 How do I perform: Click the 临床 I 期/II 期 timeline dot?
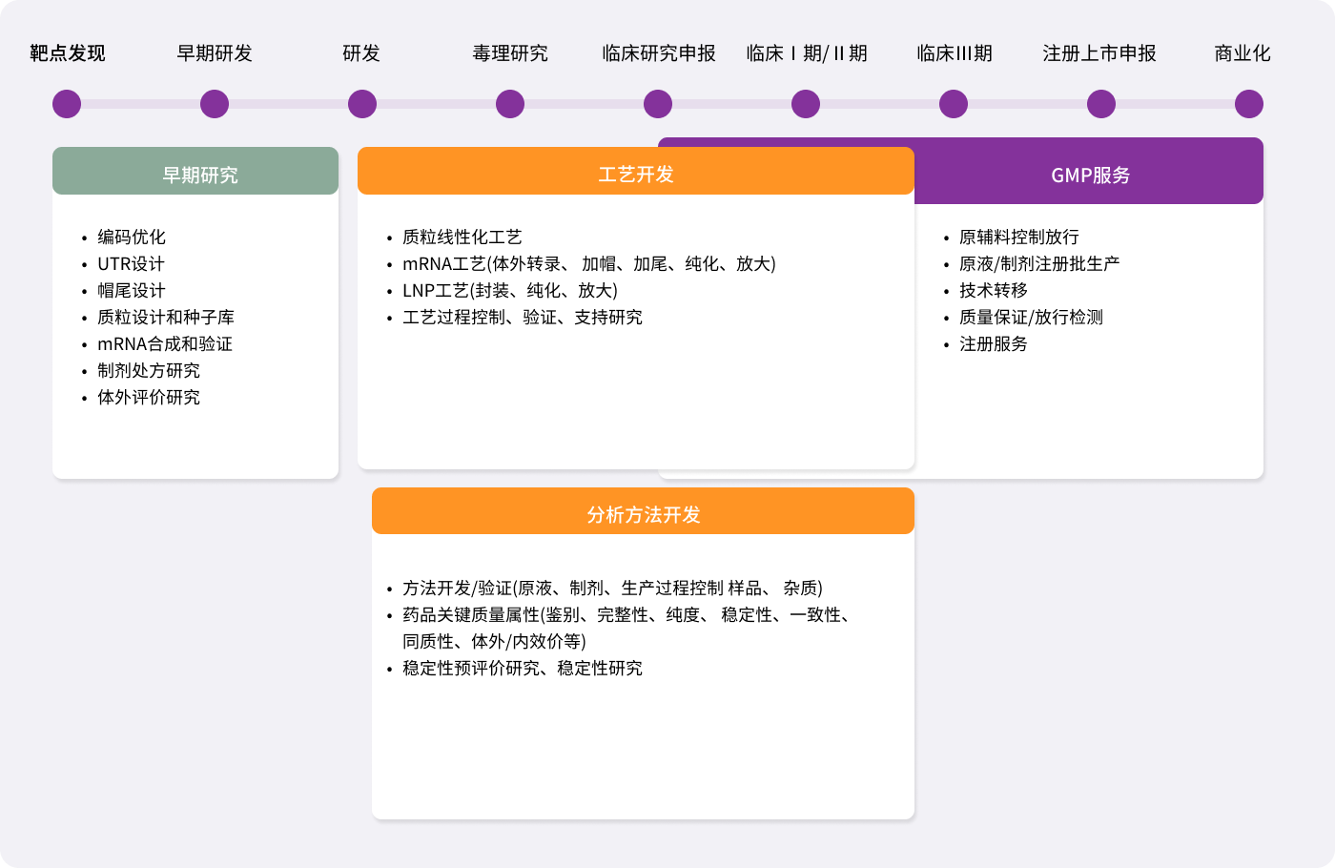pyautogui.click(x=806, y=104)
